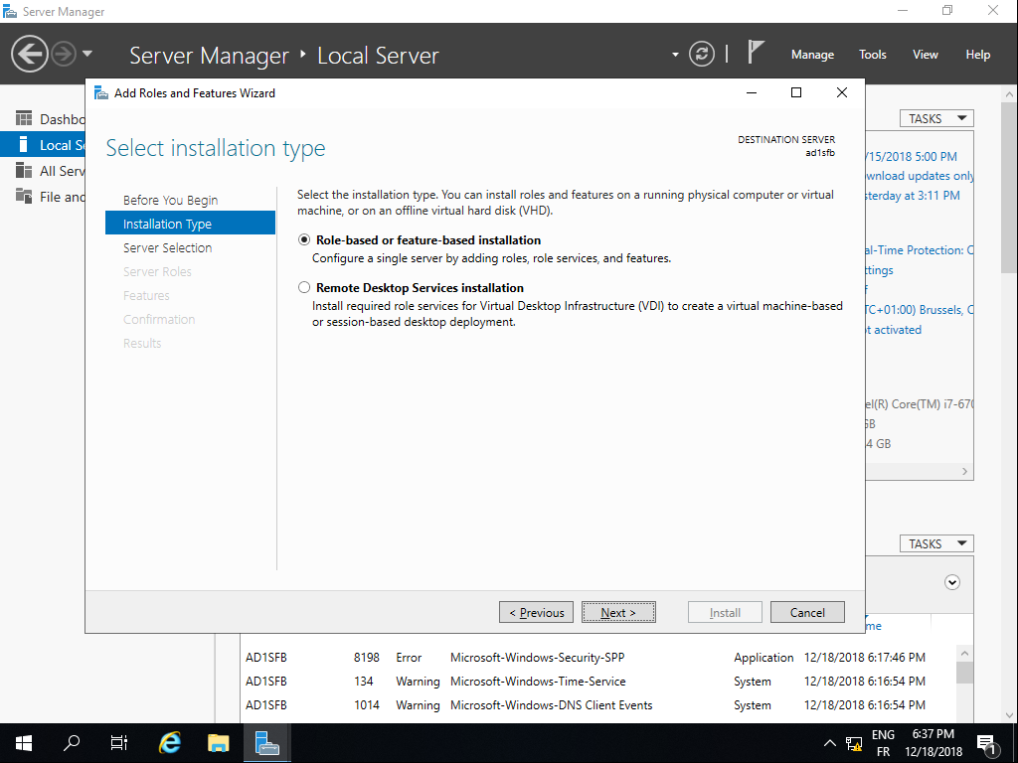The width and height of the screenshot is (1018, 763).
Task: Open the lower TASKS dropdown
Action: coord(936,543)
